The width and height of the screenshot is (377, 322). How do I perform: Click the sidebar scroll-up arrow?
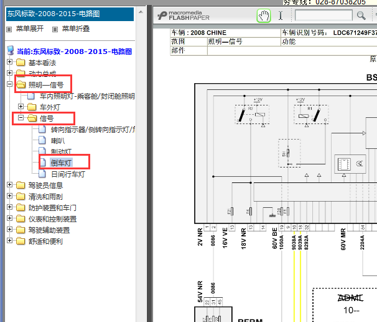click(x=141, y=12)
